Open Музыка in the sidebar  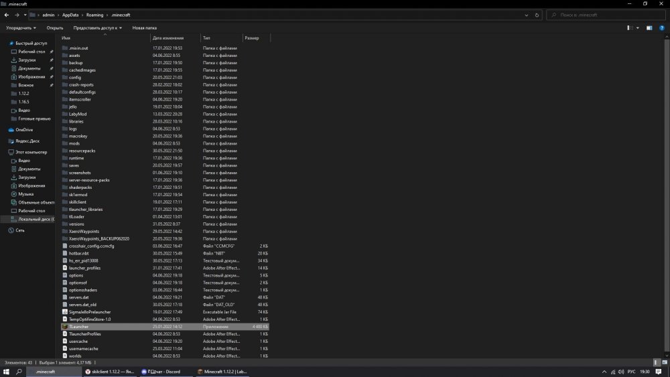point(25,194)
